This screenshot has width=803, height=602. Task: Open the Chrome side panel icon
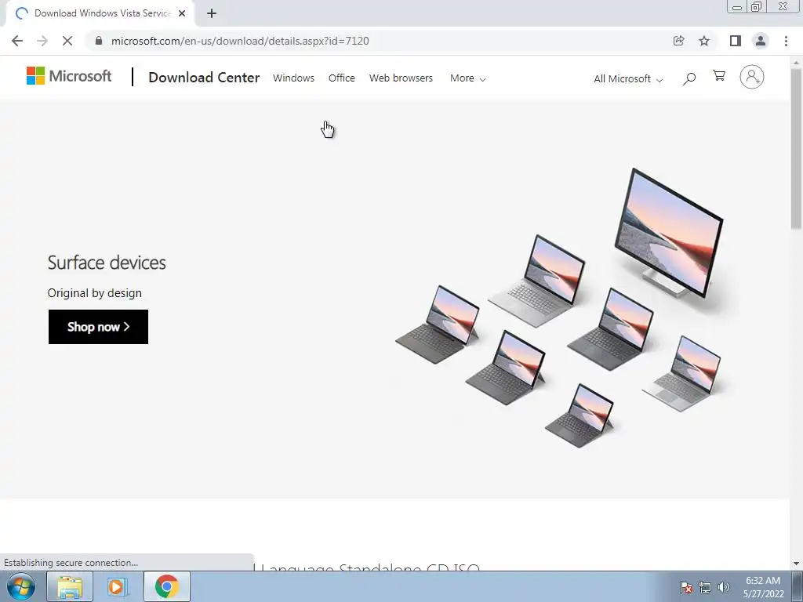[736, 41]
